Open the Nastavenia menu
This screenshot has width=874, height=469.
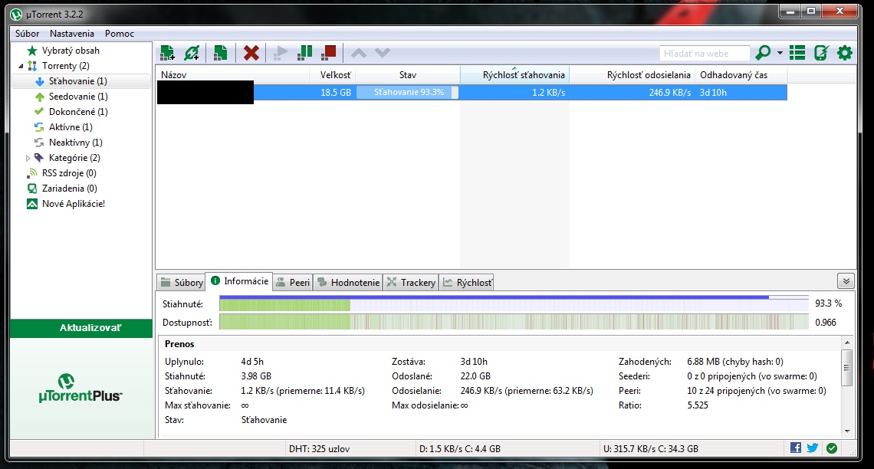pyautogui.click(x=72, y=34)
